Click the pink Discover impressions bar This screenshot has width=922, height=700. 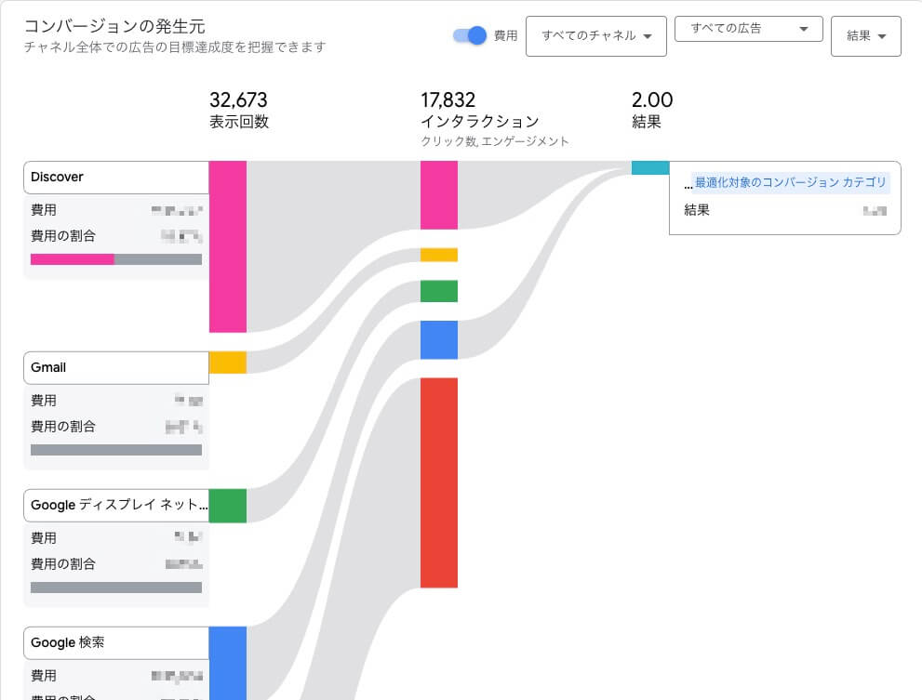click(228, 246)
